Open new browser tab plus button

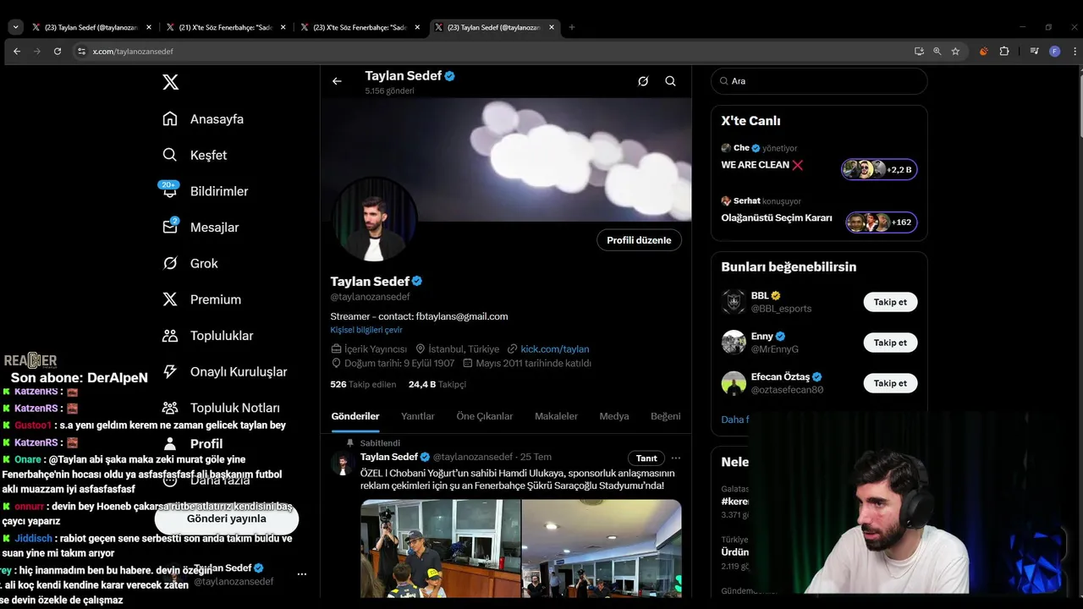(572, 27)
